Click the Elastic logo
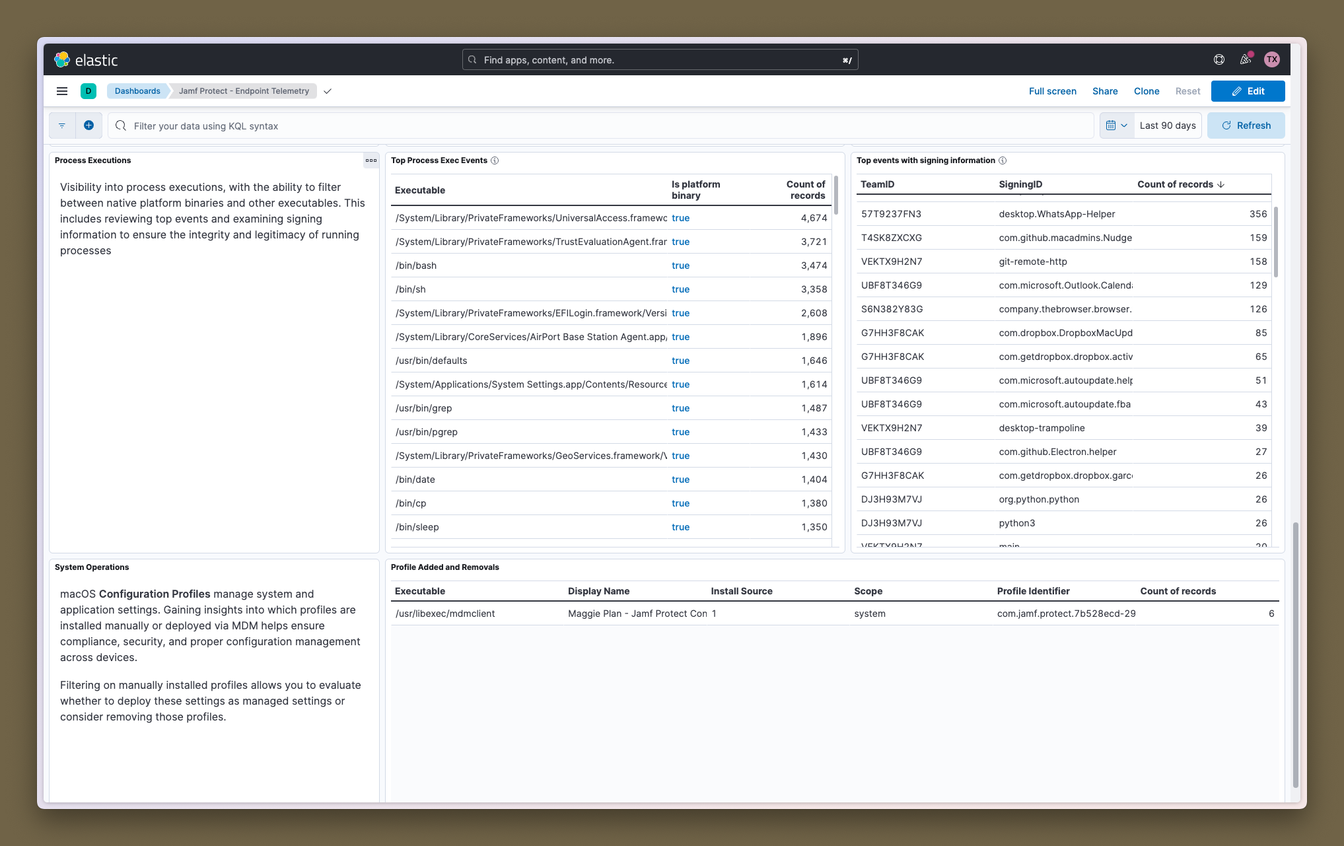This screenshot has width=1344, height=846. [63, 59]
